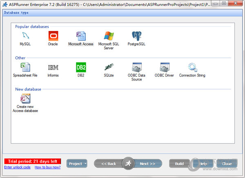Choose the green DB2 icon
This screenshot has height=178, width=245.
(x=81, y=68)
